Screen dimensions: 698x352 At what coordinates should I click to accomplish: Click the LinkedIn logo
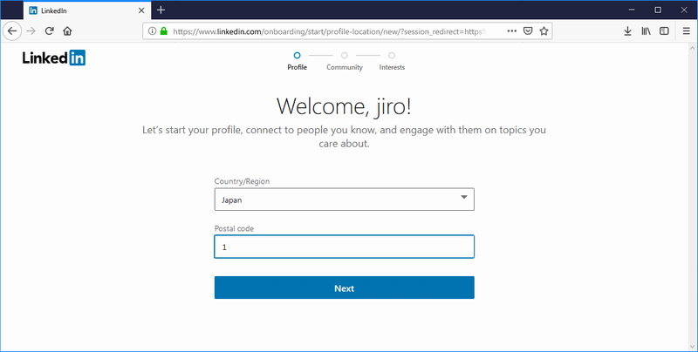(x=54, y=58)
